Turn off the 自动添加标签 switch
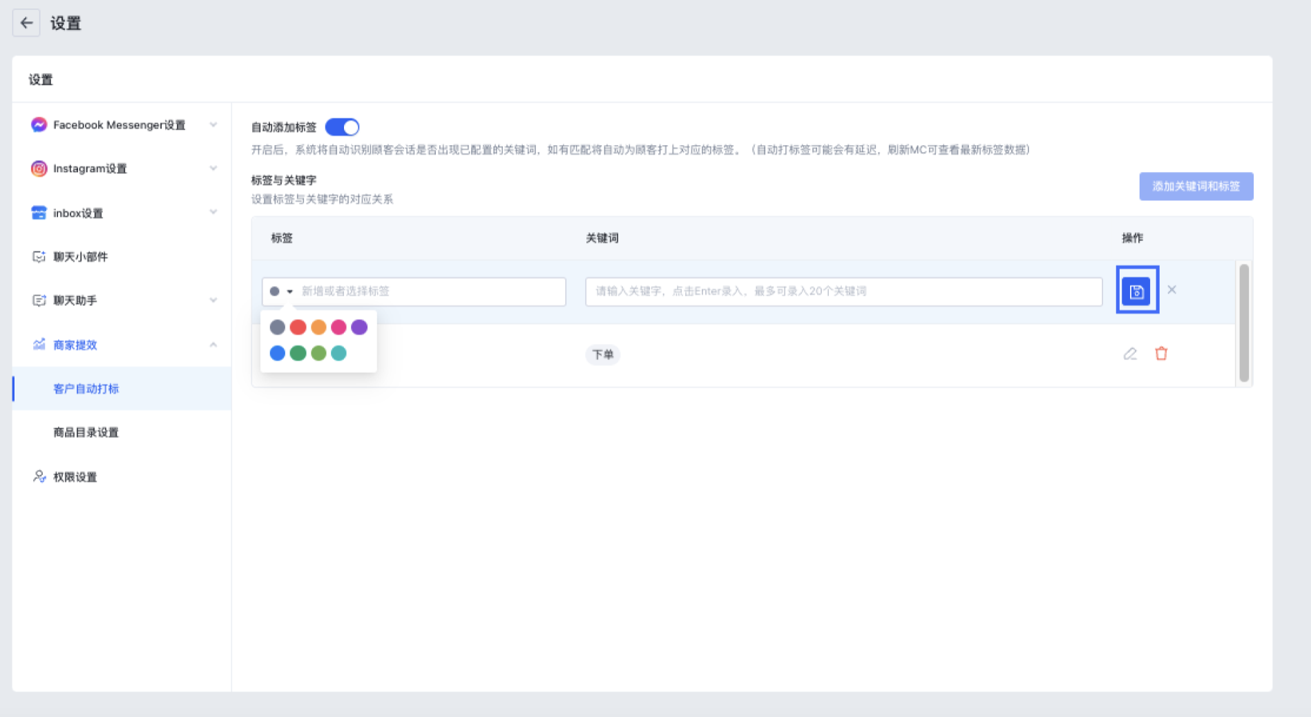This screenshot has height=717, width=1311. [x=342, y=127]
